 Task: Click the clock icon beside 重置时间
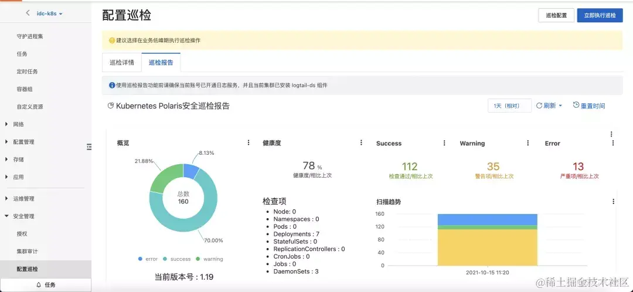tap(576, 105)
